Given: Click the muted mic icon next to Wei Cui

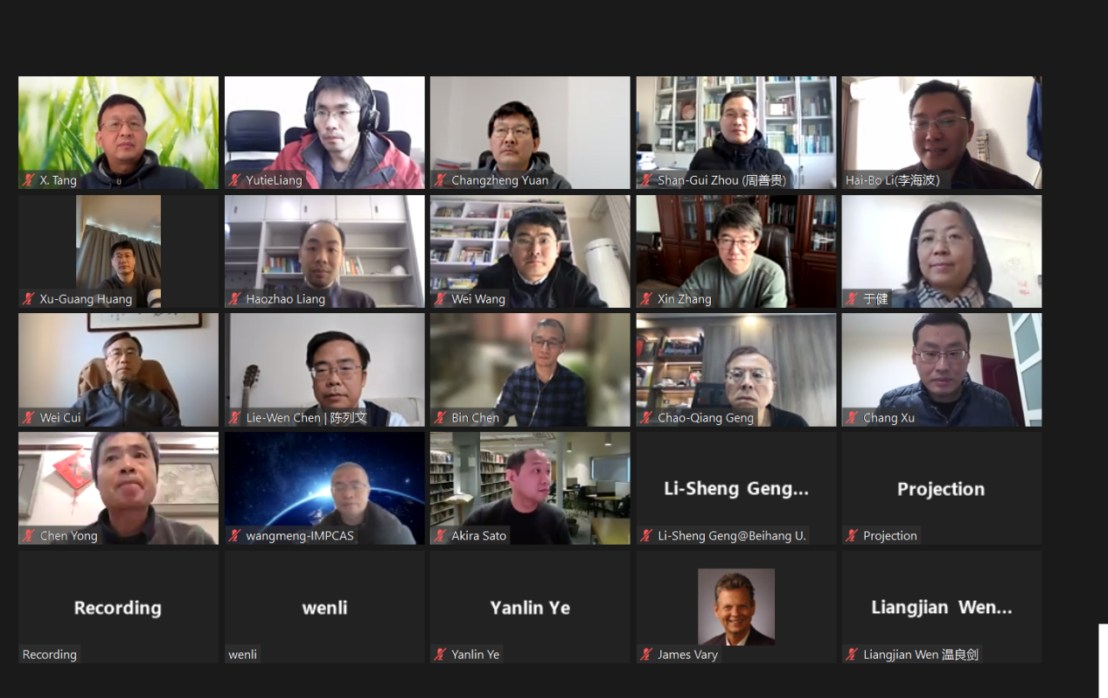Looking at the screenshot, I should [x=29, y=417].
